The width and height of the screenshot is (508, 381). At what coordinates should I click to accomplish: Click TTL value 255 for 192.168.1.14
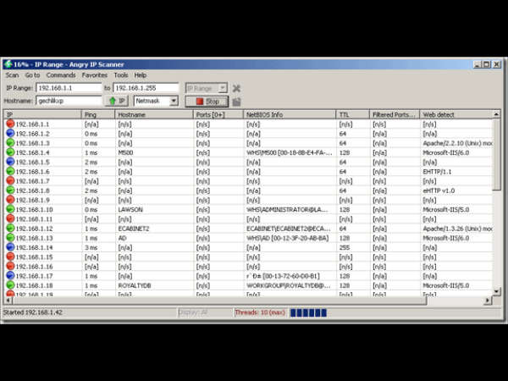point(345,247)
